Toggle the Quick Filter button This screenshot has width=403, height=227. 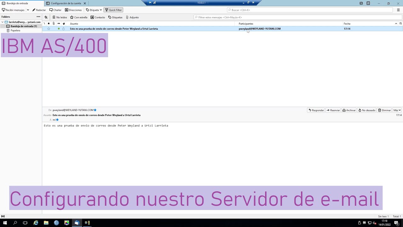coord(113,10)
